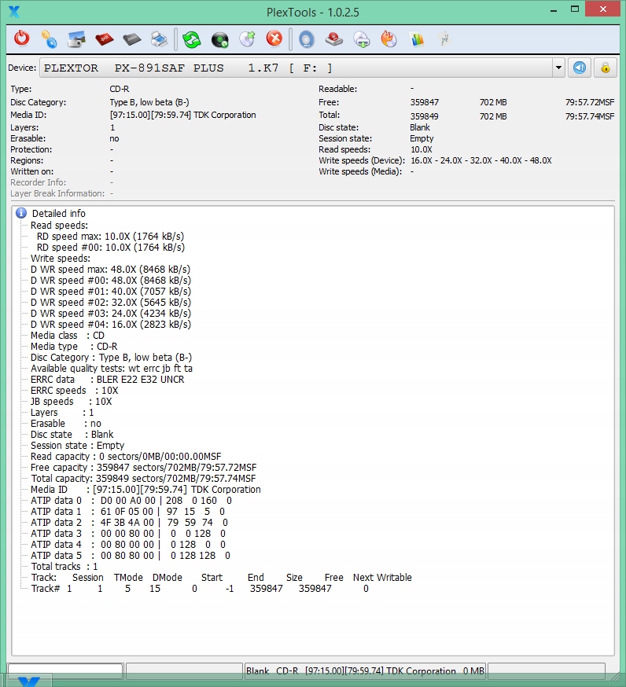The image size is (626, 687).
Task: Click the printer icon in toolbar
Action: [159, 39]
